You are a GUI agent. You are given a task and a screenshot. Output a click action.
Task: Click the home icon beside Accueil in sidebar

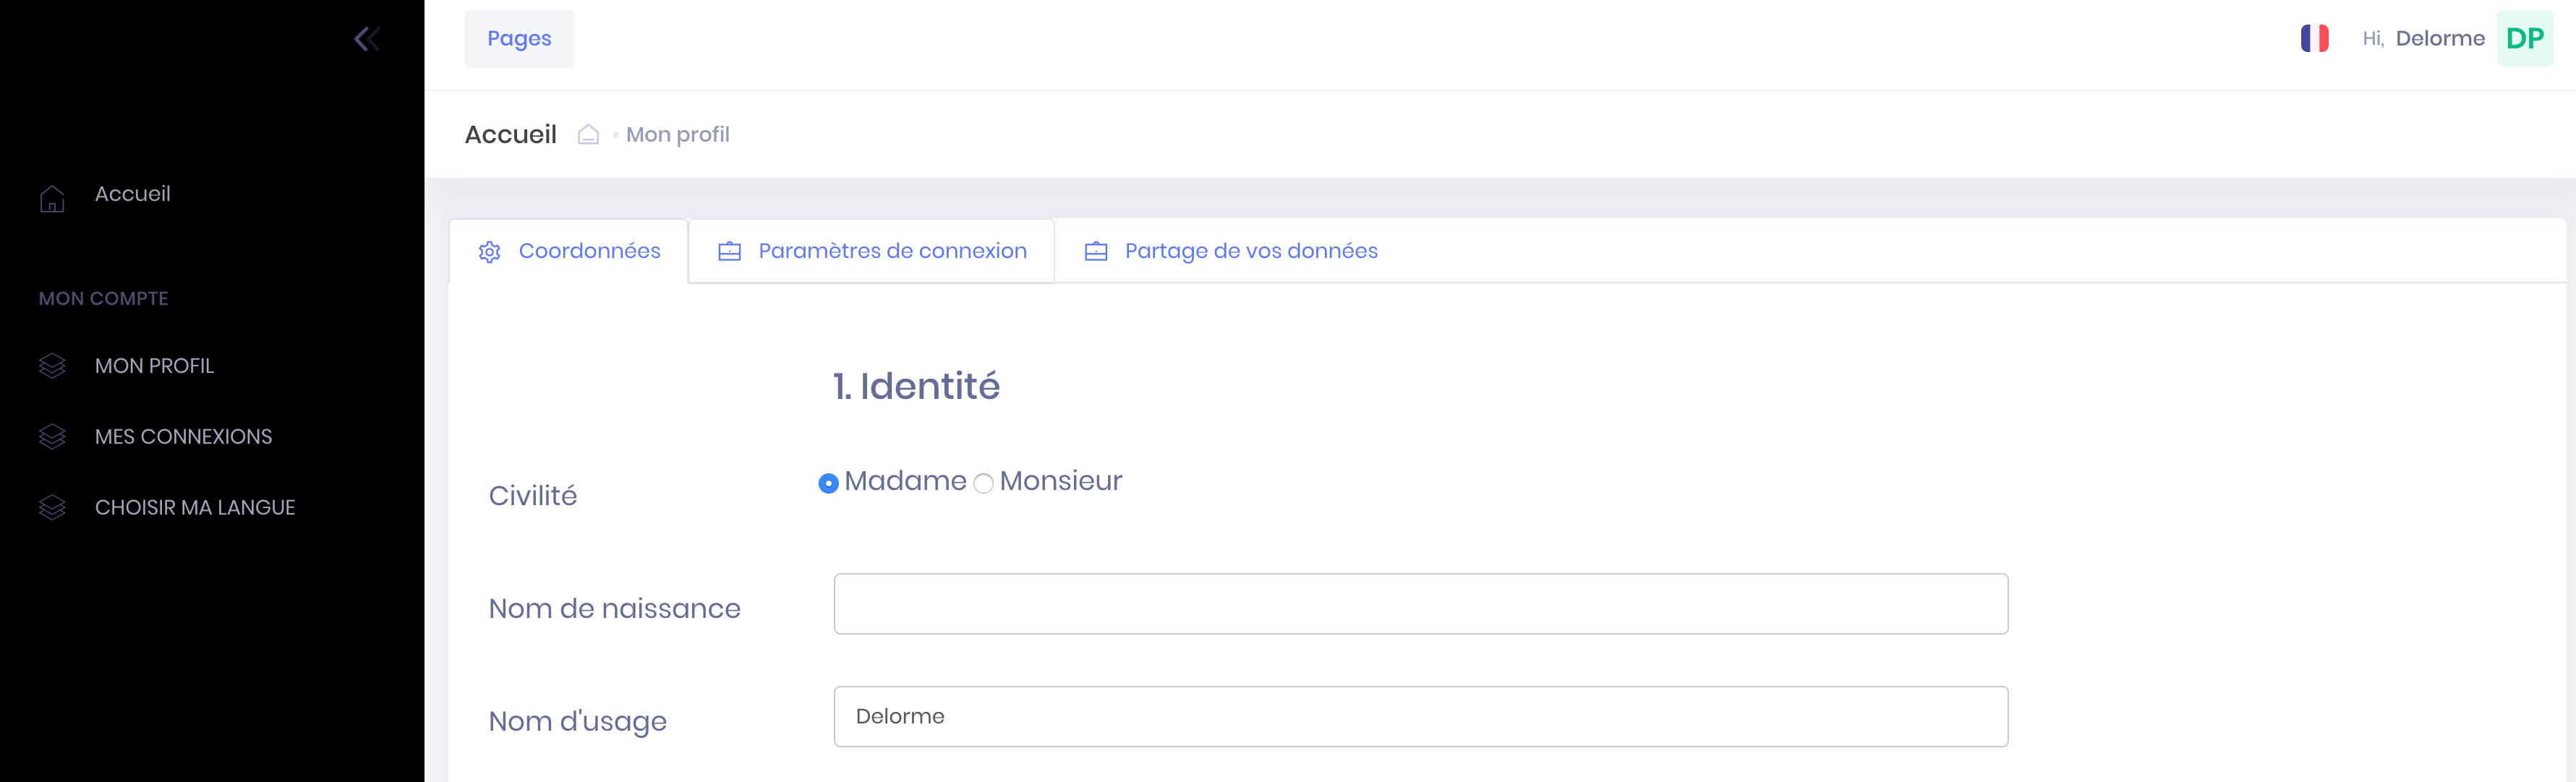coord(52,198)
